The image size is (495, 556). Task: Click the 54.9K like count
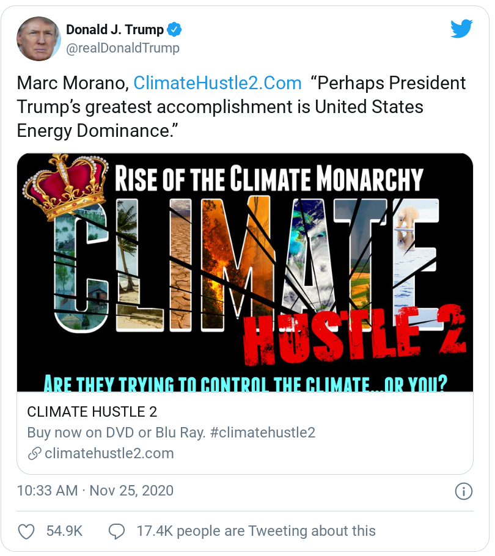[x=64, y=532]
